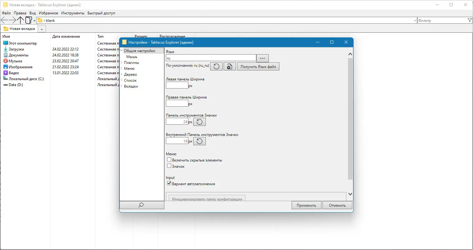473x250 pixels.
Task: Click the small plus next to the toolbar icons
Action: pyautogui.click(x=34, y=21)
